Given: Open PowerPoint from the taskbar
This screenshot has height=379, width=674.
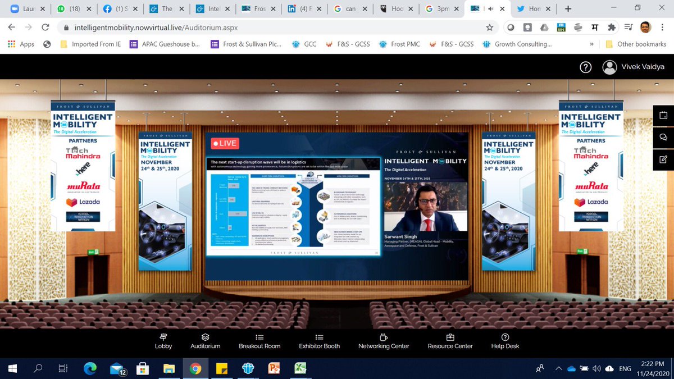Looking at the screenshot, I should click(274, 368).
